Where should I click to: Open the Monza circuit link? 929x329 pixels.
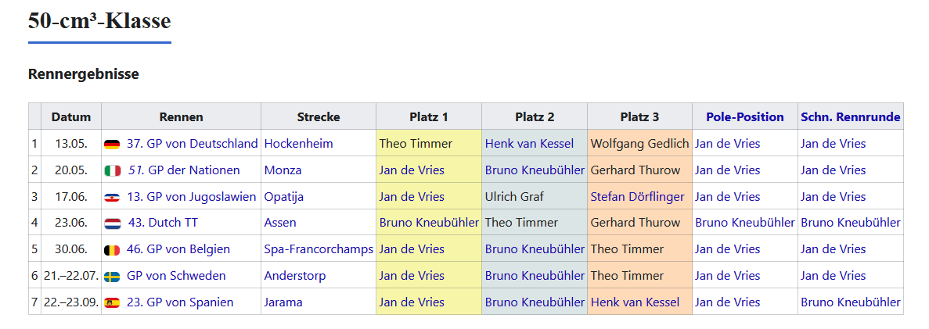pyautogui.click(x=284, y=170)
